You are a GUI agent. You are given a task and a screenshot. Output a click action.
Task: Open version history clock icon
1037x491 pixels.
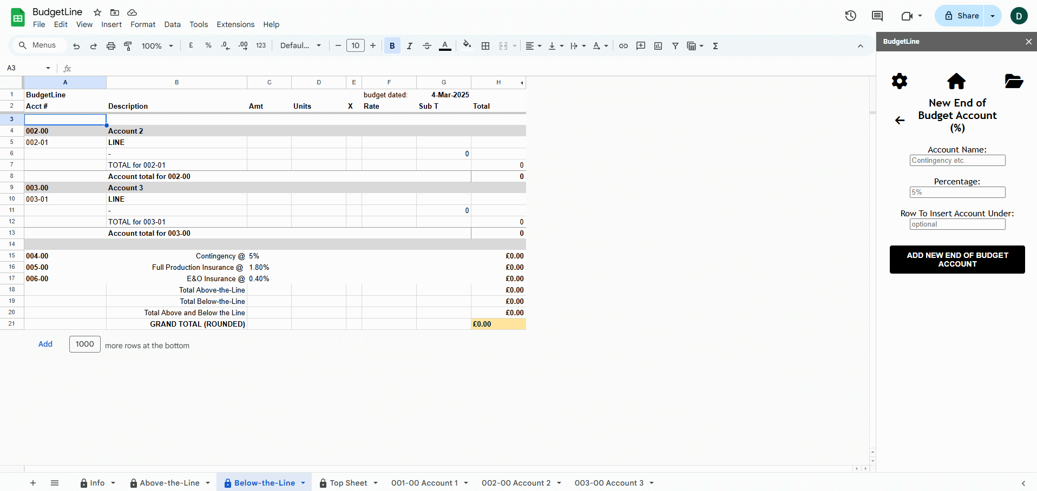tap(851, 16)
